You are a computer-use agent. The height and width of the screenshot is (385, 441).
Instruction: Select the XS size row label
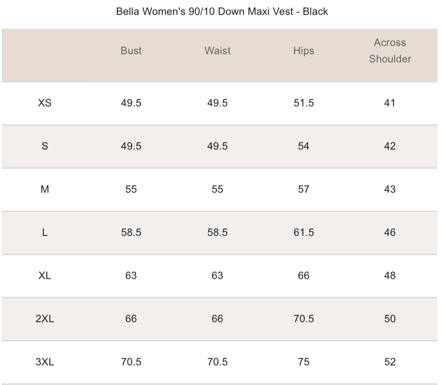pyautogui.click(x=45, y=103)
